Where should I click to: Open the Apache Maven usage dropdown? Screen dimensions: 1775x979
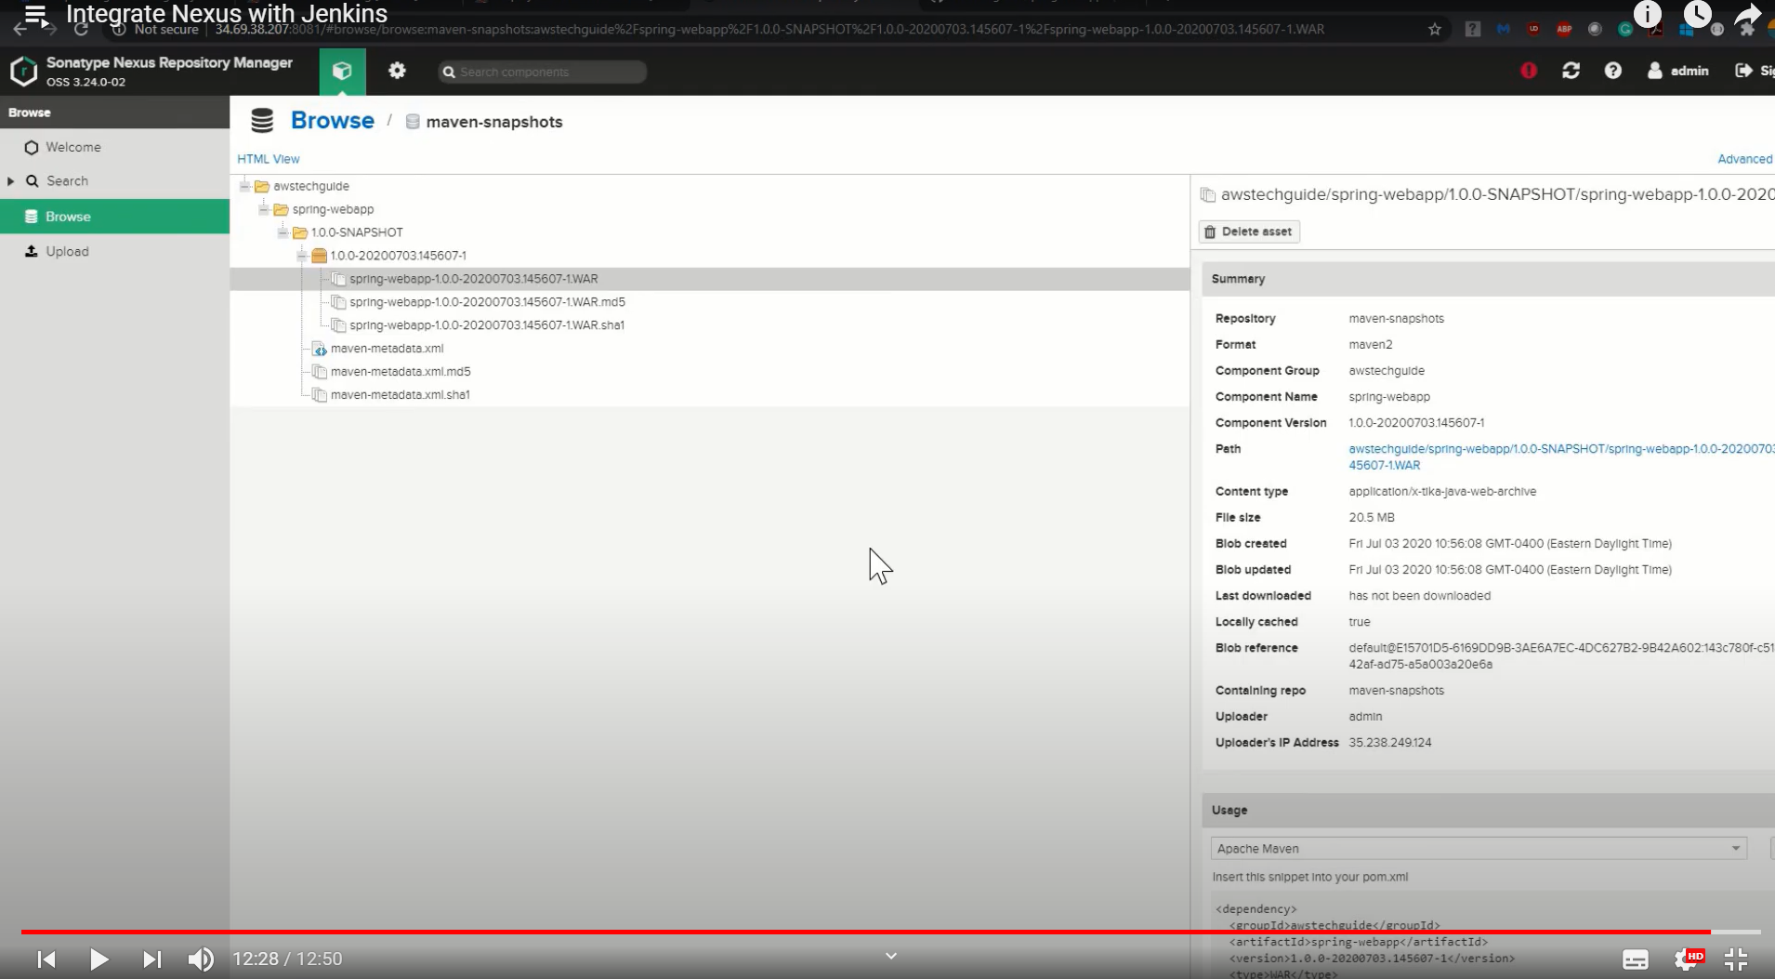pos(1479,848)
